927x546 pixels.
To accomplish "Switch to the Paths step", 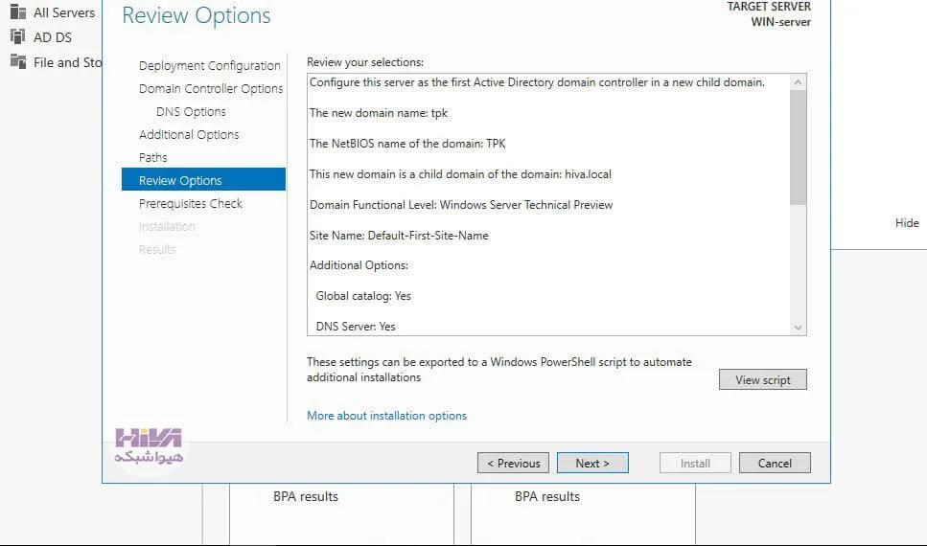I will pos(153,158).
